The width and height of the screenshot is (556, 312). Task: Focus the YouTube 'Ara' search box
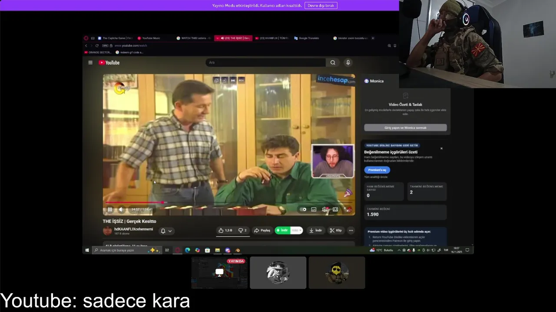click(266, 62)
